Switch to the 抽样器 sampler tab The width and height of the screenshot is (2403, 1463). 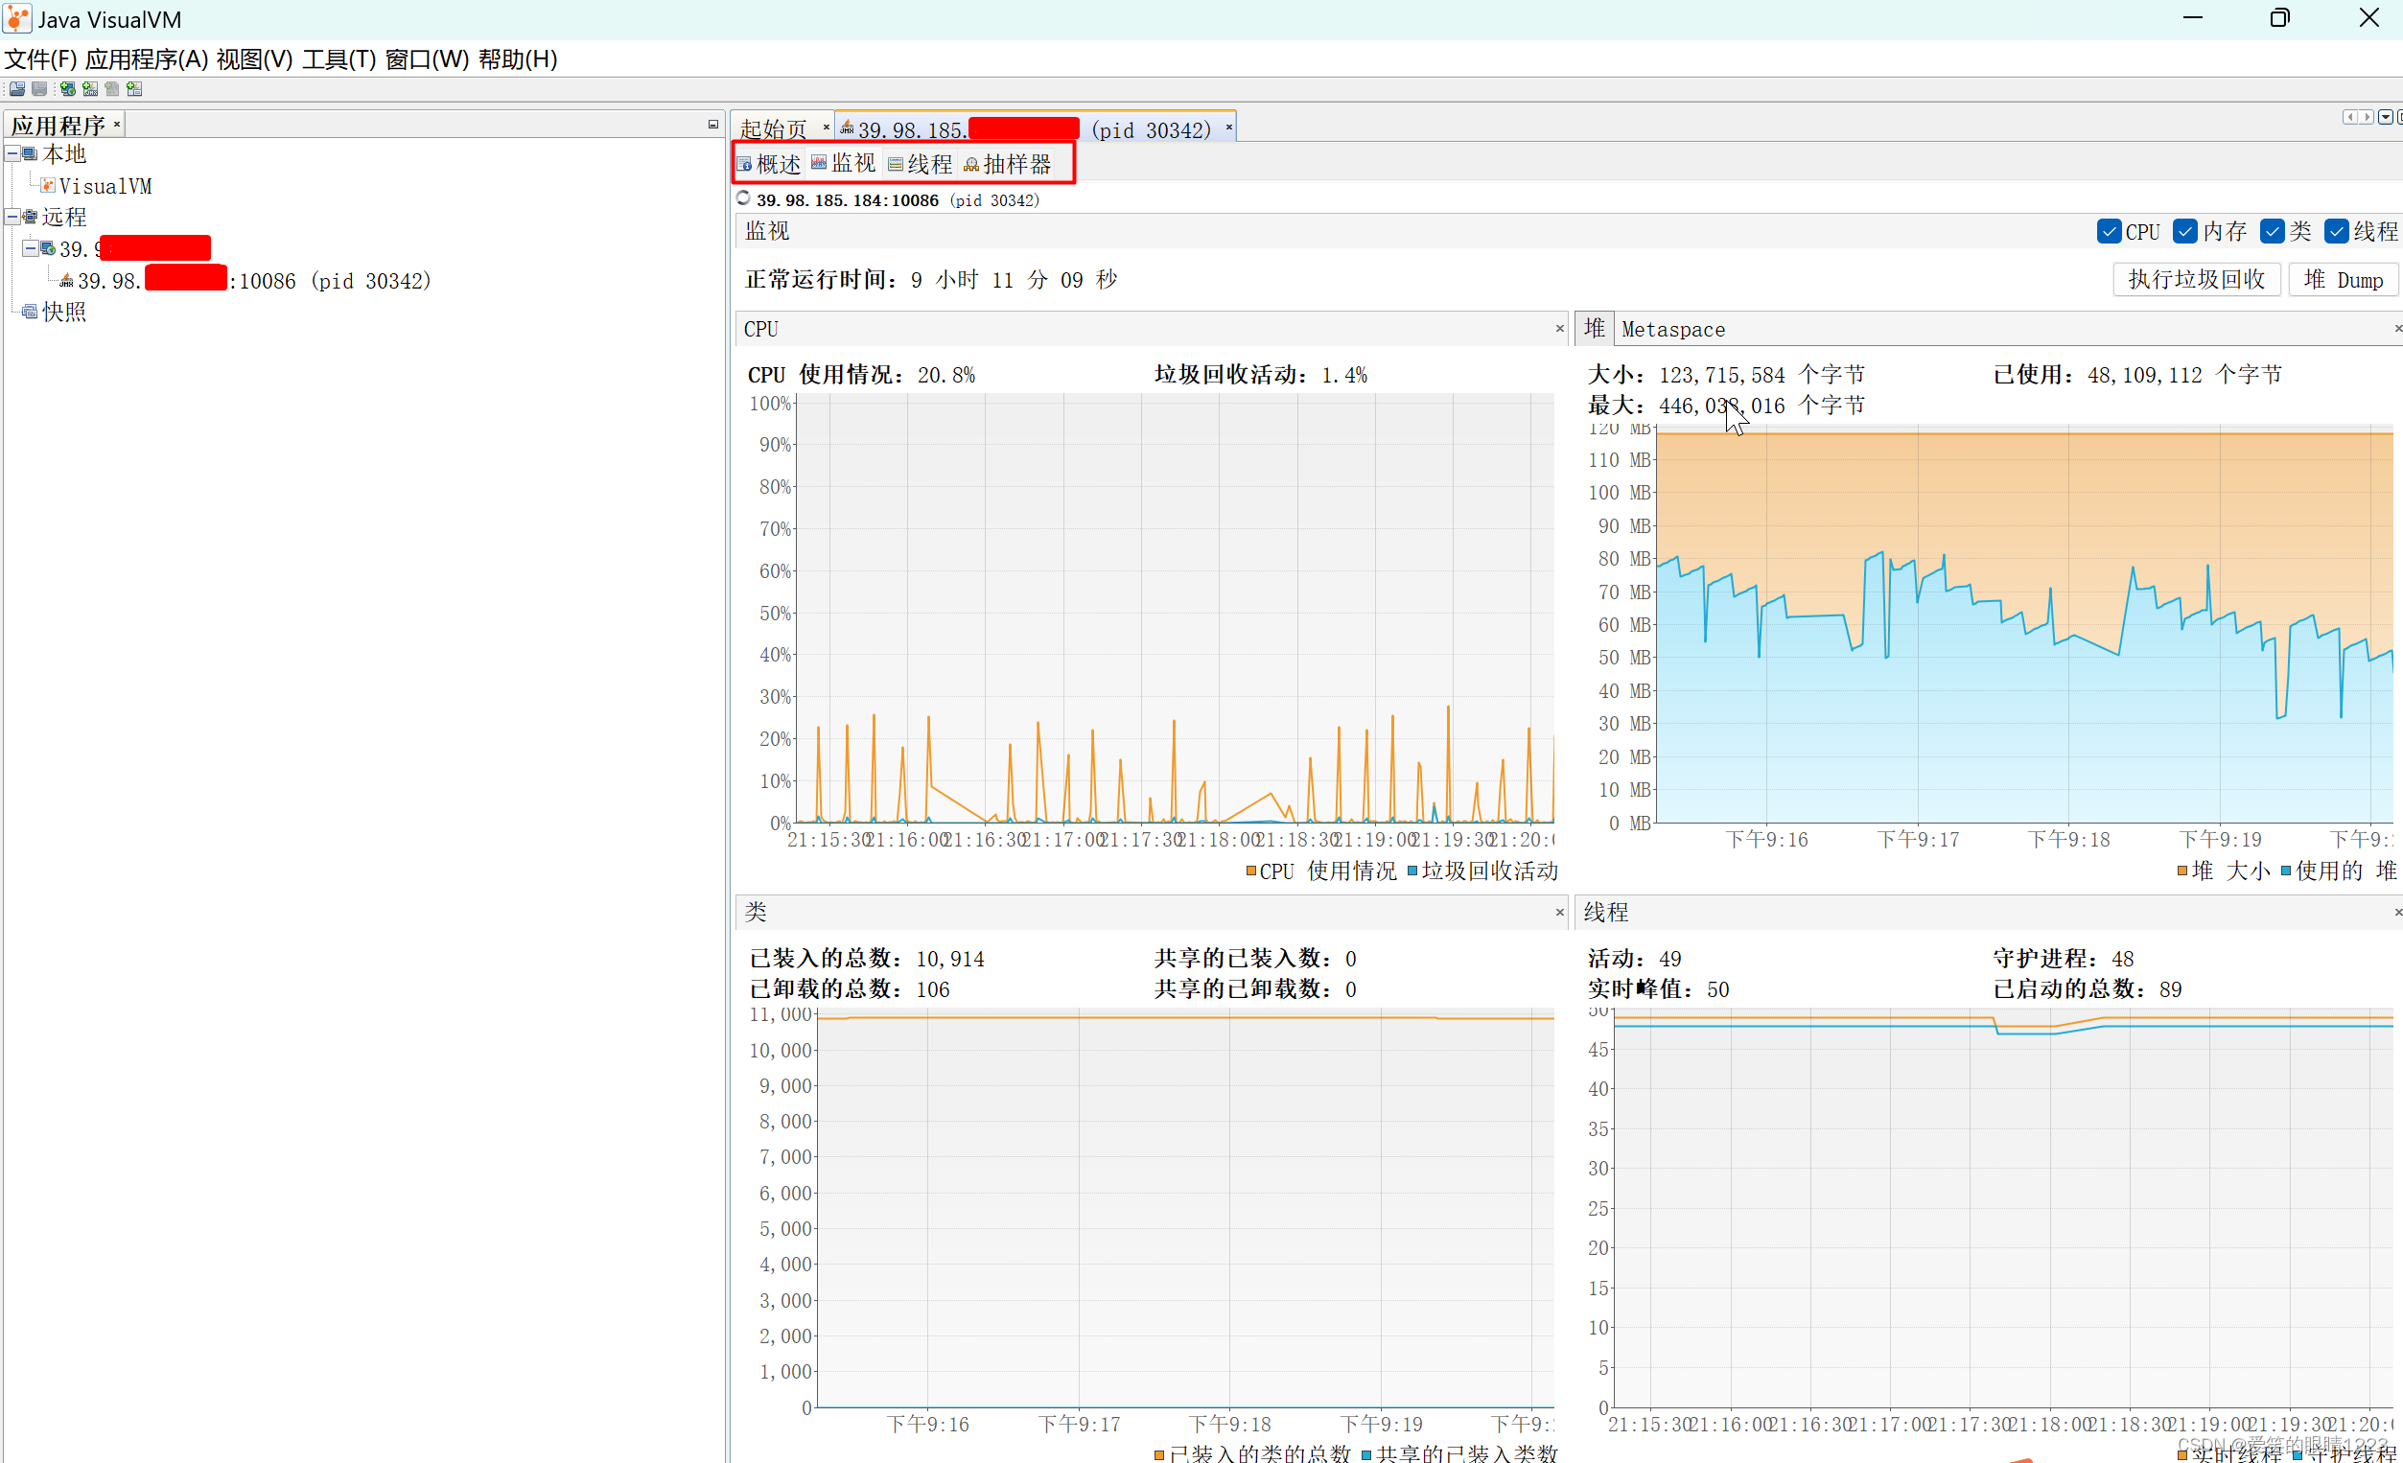coord(1009,164)
